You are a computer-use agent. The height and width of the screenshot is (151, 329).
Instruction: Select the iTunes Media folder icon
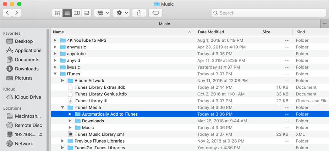click(x=70, y=108)
